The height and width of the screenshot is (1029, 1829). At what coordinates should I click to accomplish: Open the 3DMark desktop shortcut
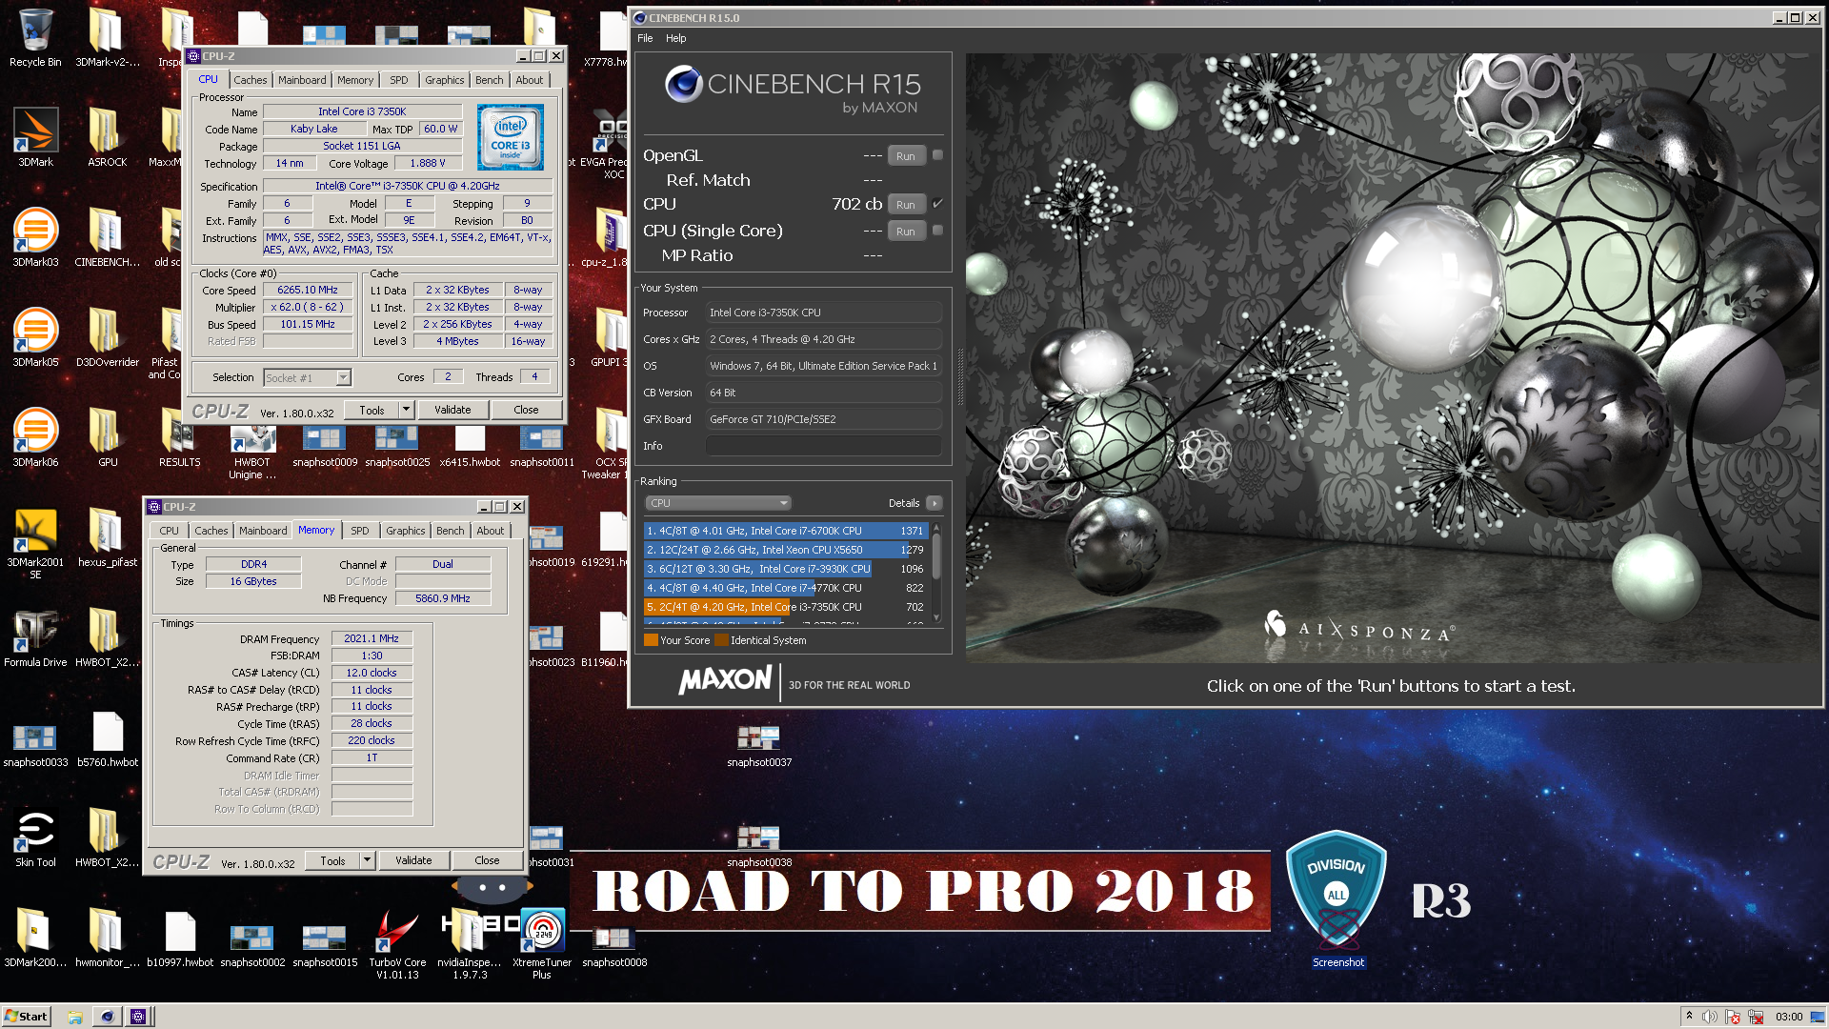pos(35,138)
